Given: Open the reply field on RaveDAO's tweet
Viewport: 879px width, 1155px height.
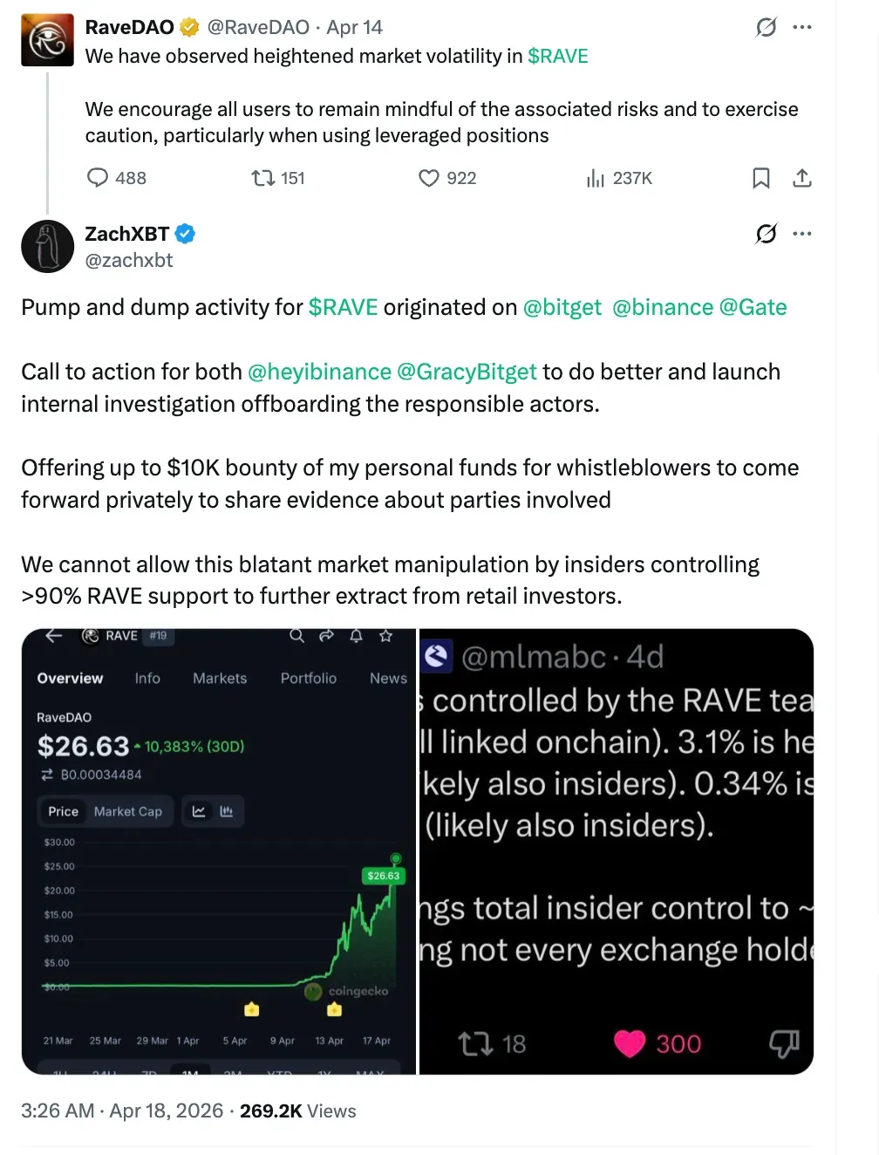Looking at the screenshot, I should pos(98,178).
